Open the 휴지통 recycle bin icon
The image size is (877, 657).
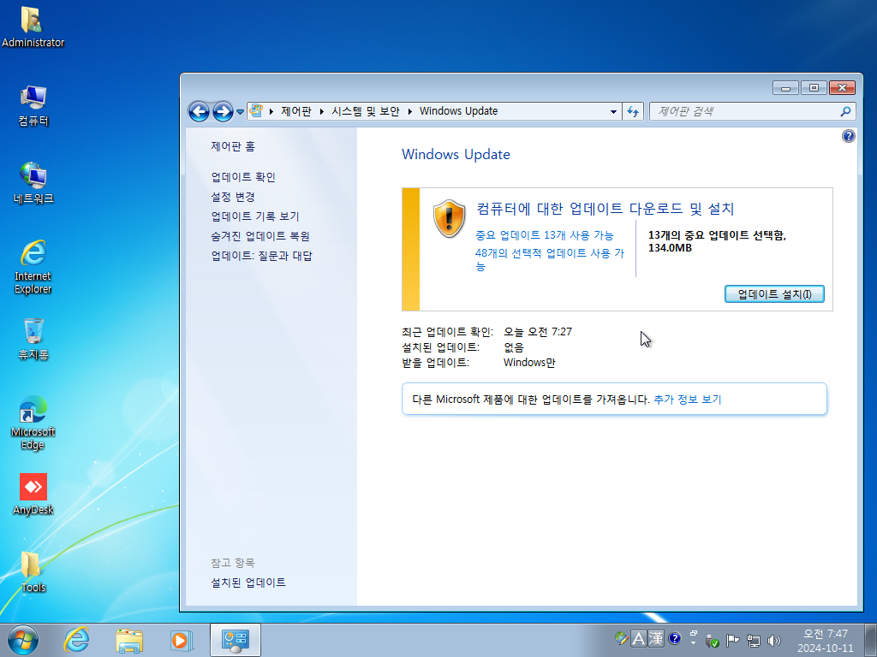coord(33,339)
